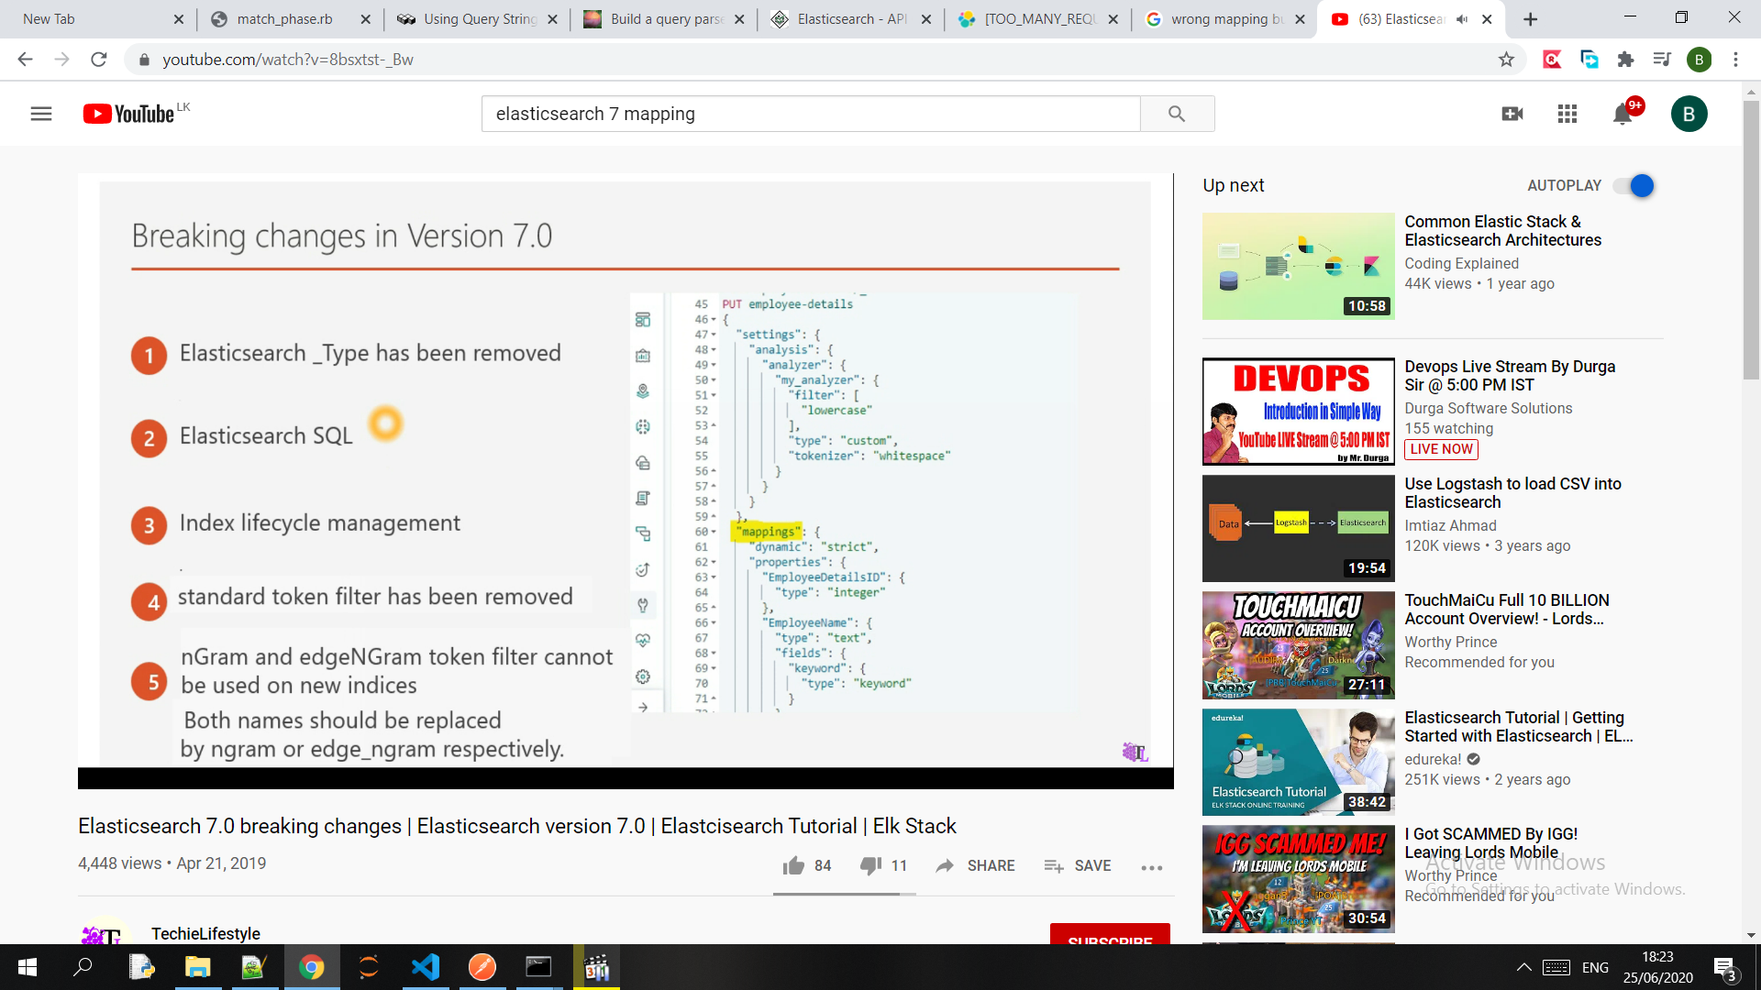Subscribe to the TechieLifestyle channel
Image resolution: width=1761 pixels, height=990 pixels.
1110,934
